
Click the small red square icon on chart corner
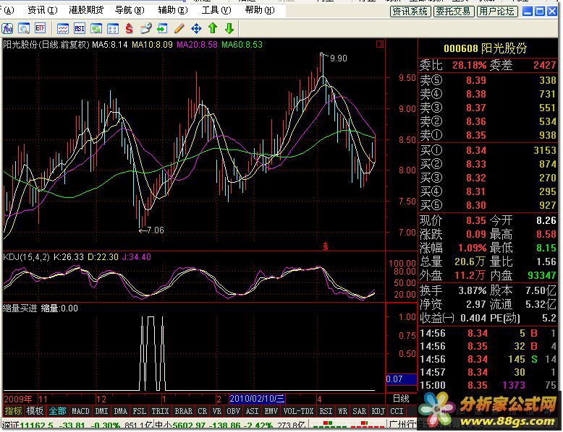pos(380,44)
